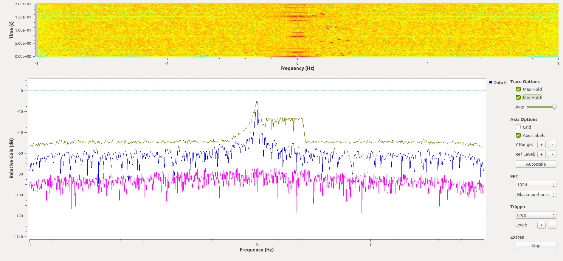Click the Time (s) waterfall axis label
The image size is (563, 261).
pos(12,30)
